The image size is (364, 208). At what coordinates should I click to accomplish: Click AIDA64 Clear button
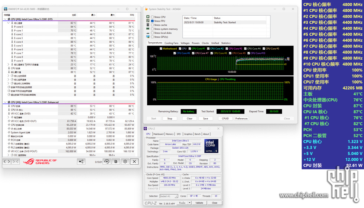[x=190, y=118]
